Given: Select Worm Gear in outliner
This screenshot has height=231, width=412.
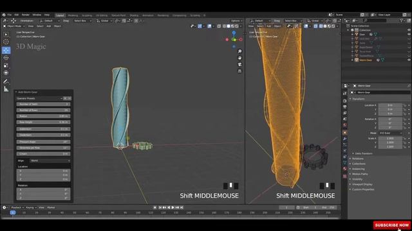Looking at the screenshot, I should point(366,60).
